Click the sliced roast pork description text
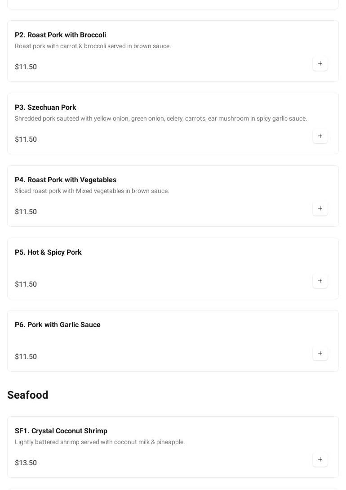This screenshot has height=490, width=346. tap(92, 191)
